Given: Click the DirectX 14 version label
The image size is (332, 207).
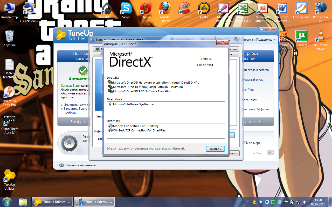Looking at the screenshot, I should click(205, 59).
